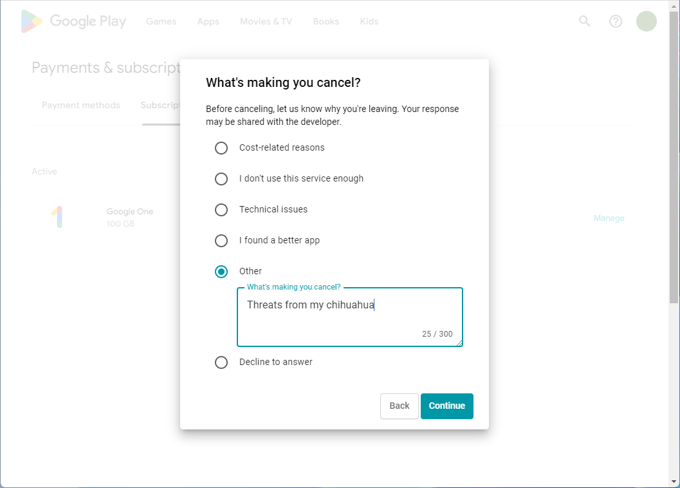Select Decline to answer
The width and height of the screenshot is (680, 488).
point(221,362)
